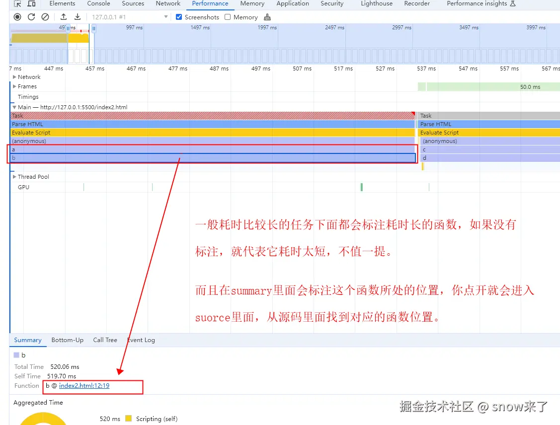Enable the Memory checkbox
Image resolution: width=560 pixels, height=425 pixels.
(228, 17)
